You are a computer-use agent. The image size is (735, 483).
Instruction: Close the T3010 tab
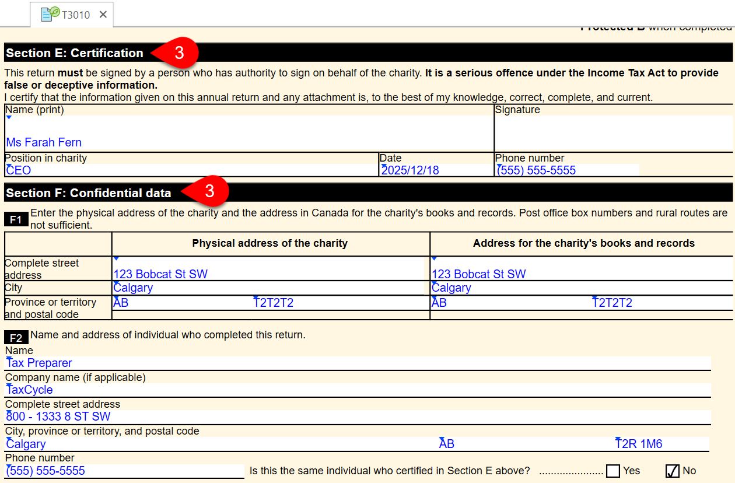(x=103, y=15)
